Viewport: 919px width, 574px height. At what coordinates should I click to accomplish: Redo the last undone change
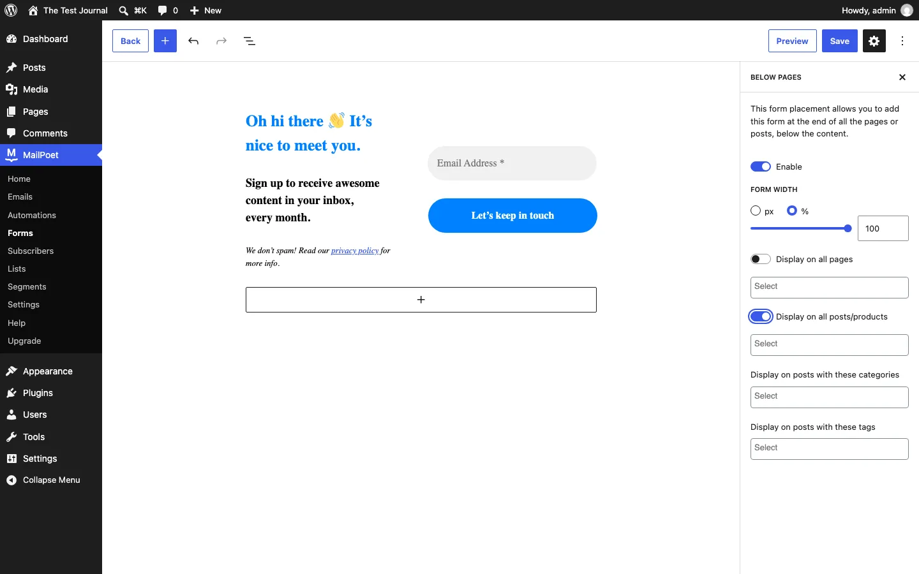[x=221, y=41]
